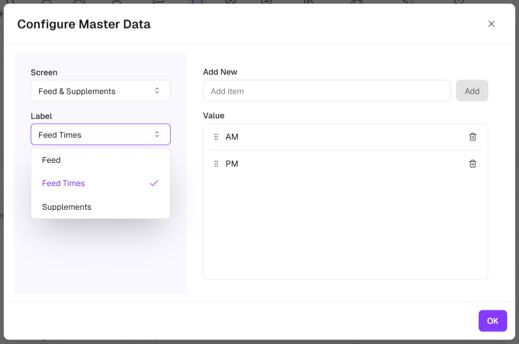Viewport: 519px width, 344px height.
Task: Collapse the Label dropdown showing Feed Times
Action: click(x=100, y=134)
